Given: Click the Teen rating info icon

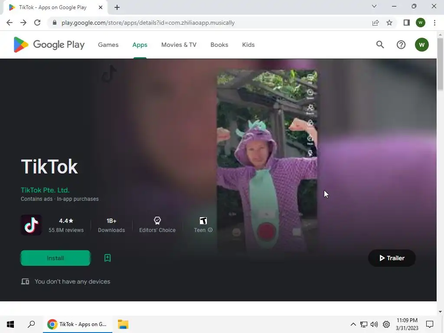Looking at the screenshot, I should (x=210, y=230).
